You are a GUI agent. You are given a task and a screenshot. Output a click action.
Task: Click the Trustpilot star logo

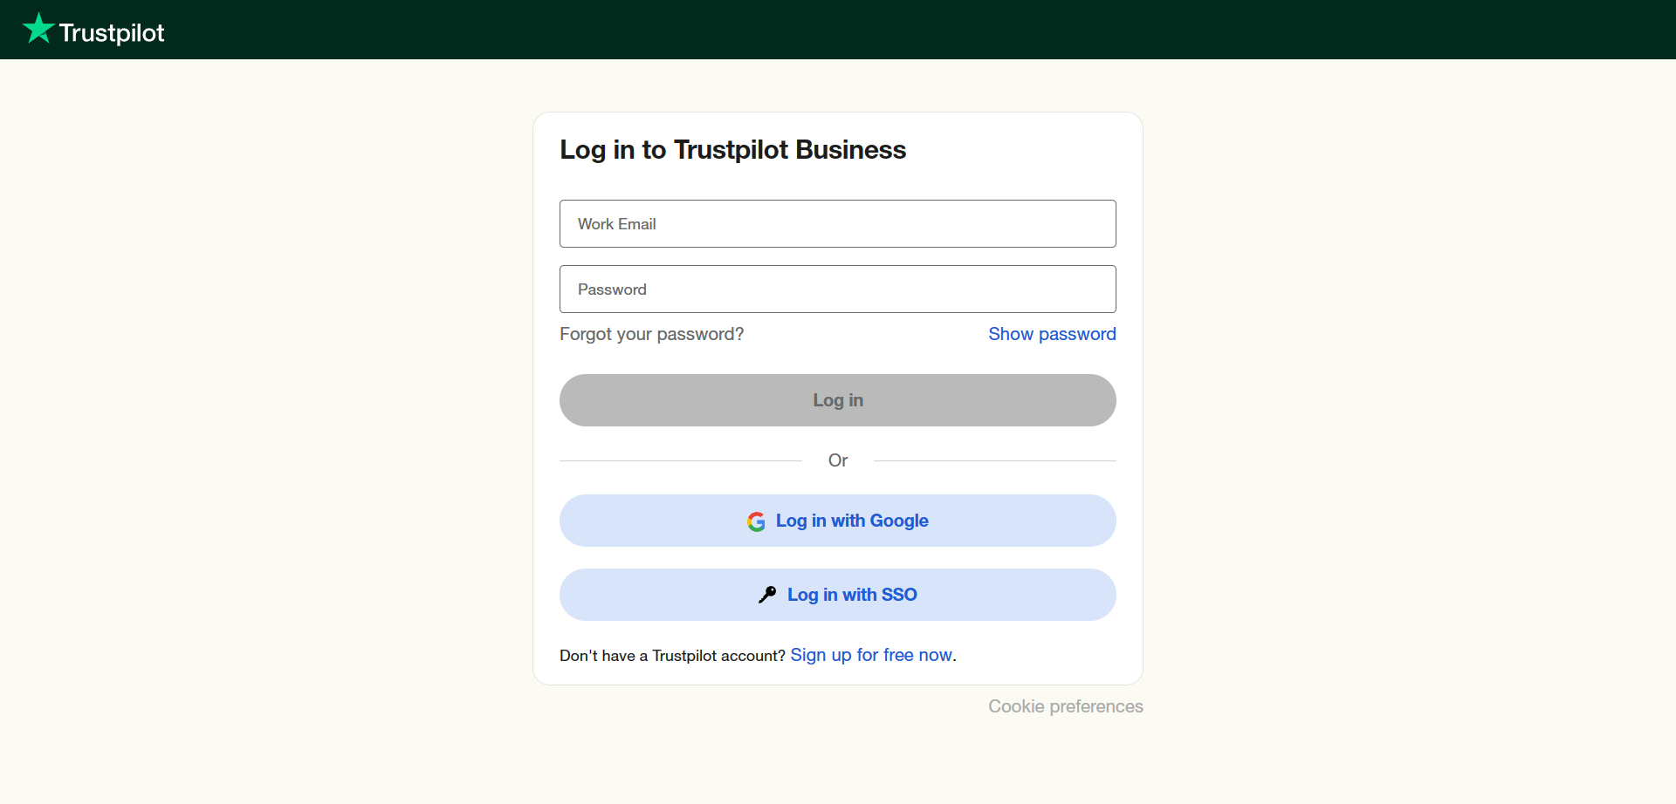[38, 29]
